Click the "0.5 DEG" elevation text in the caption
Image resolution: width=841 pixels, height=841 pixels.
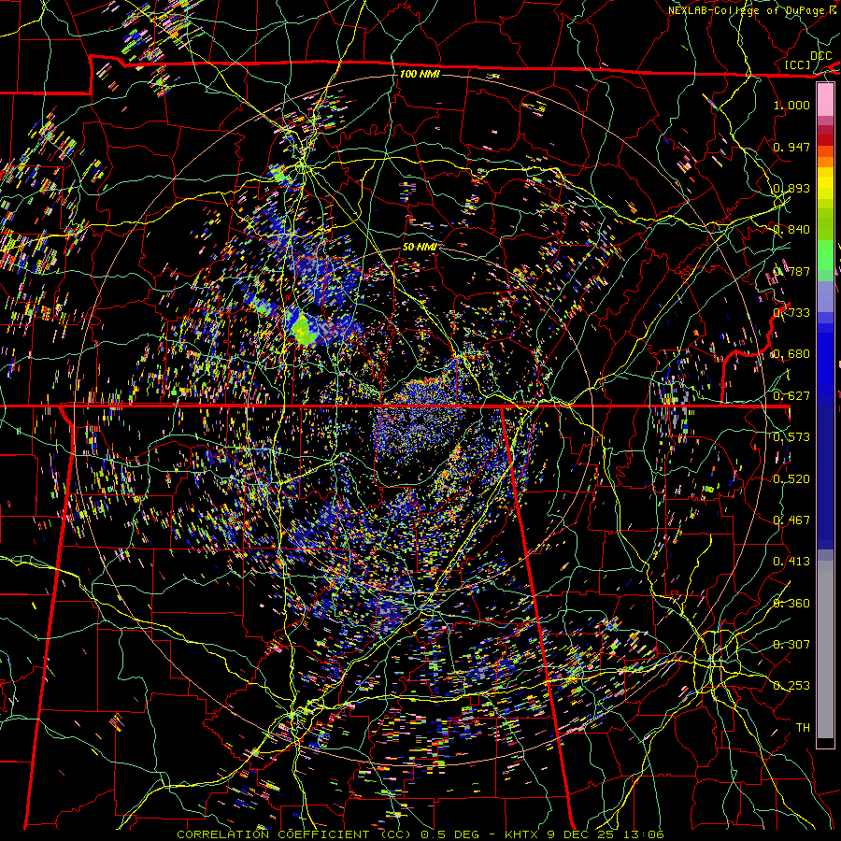click(449, 834)
